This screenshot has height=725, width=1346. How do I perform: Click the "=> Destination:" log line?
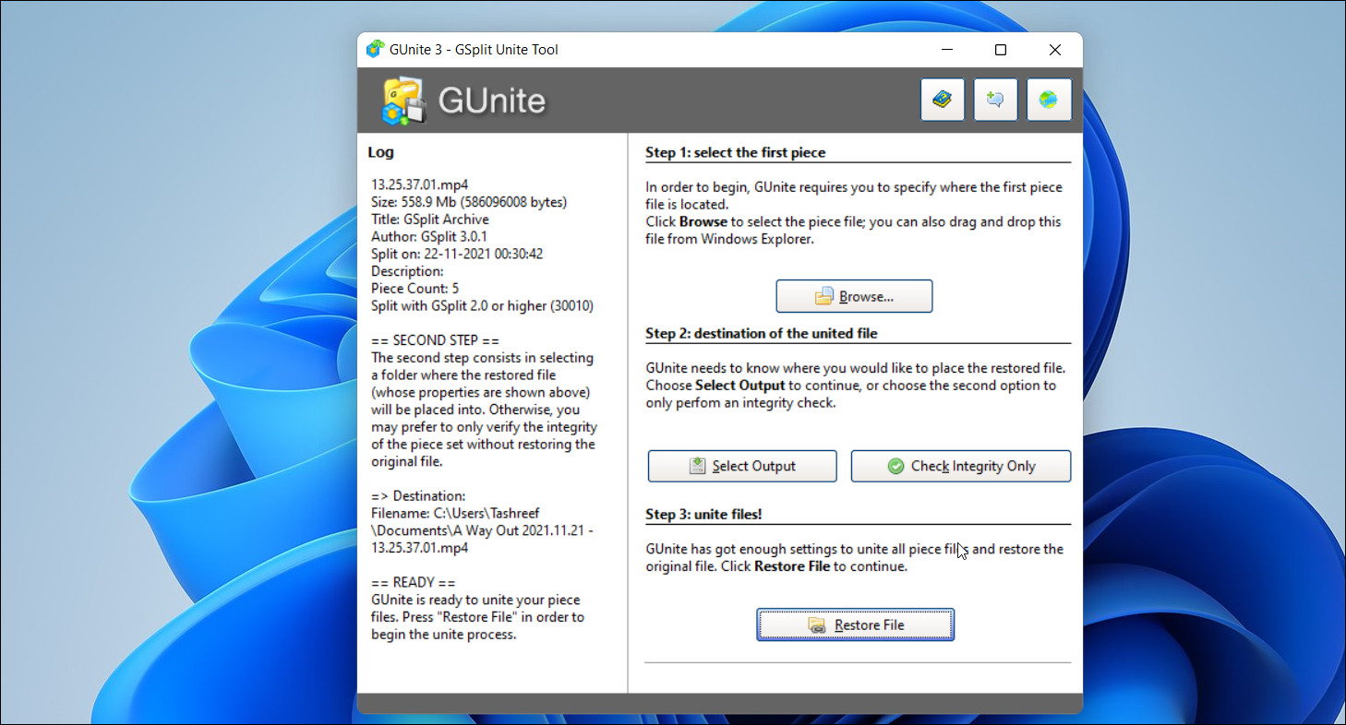pos(418,496)
